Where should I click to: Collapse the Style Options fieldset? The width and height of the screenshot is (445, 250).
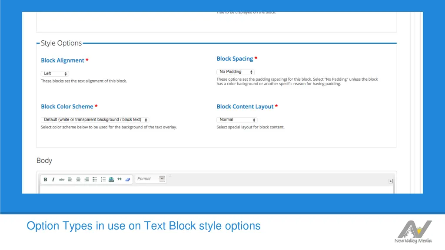[x=61, y=43]
